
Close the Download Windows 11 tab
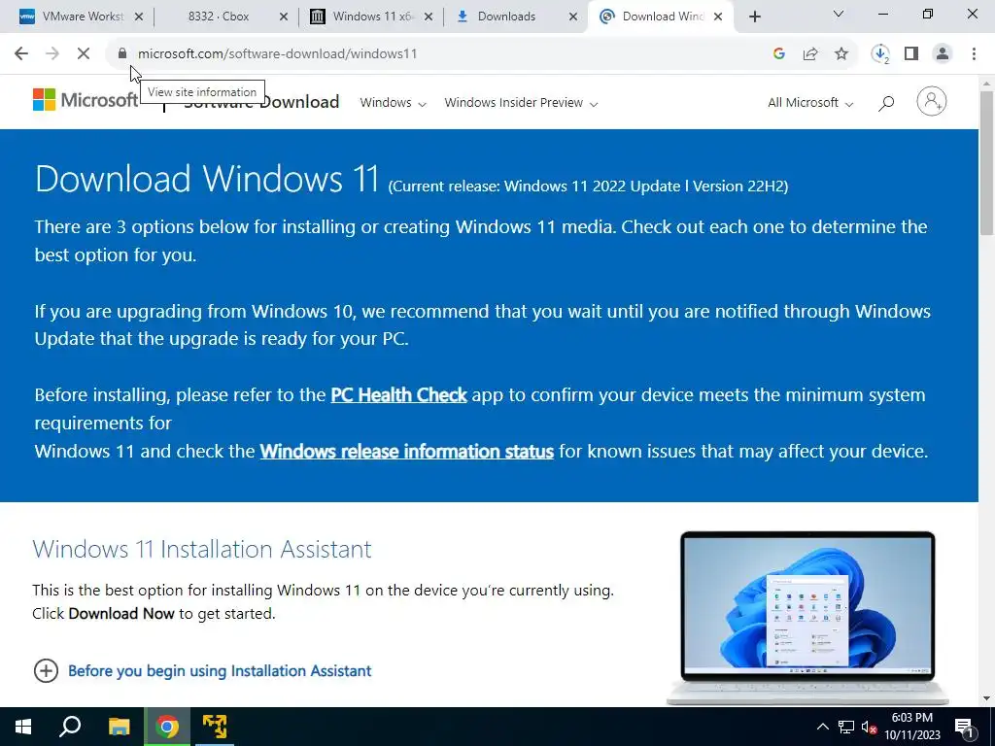718,17
